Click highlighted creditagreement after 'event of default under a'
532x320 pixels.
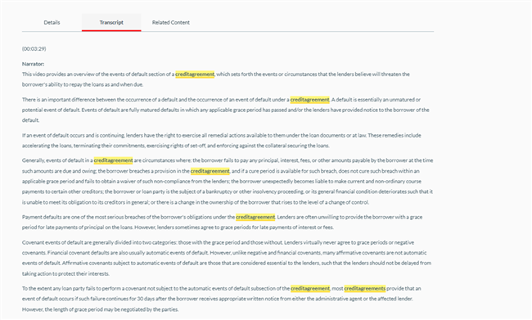309,100
